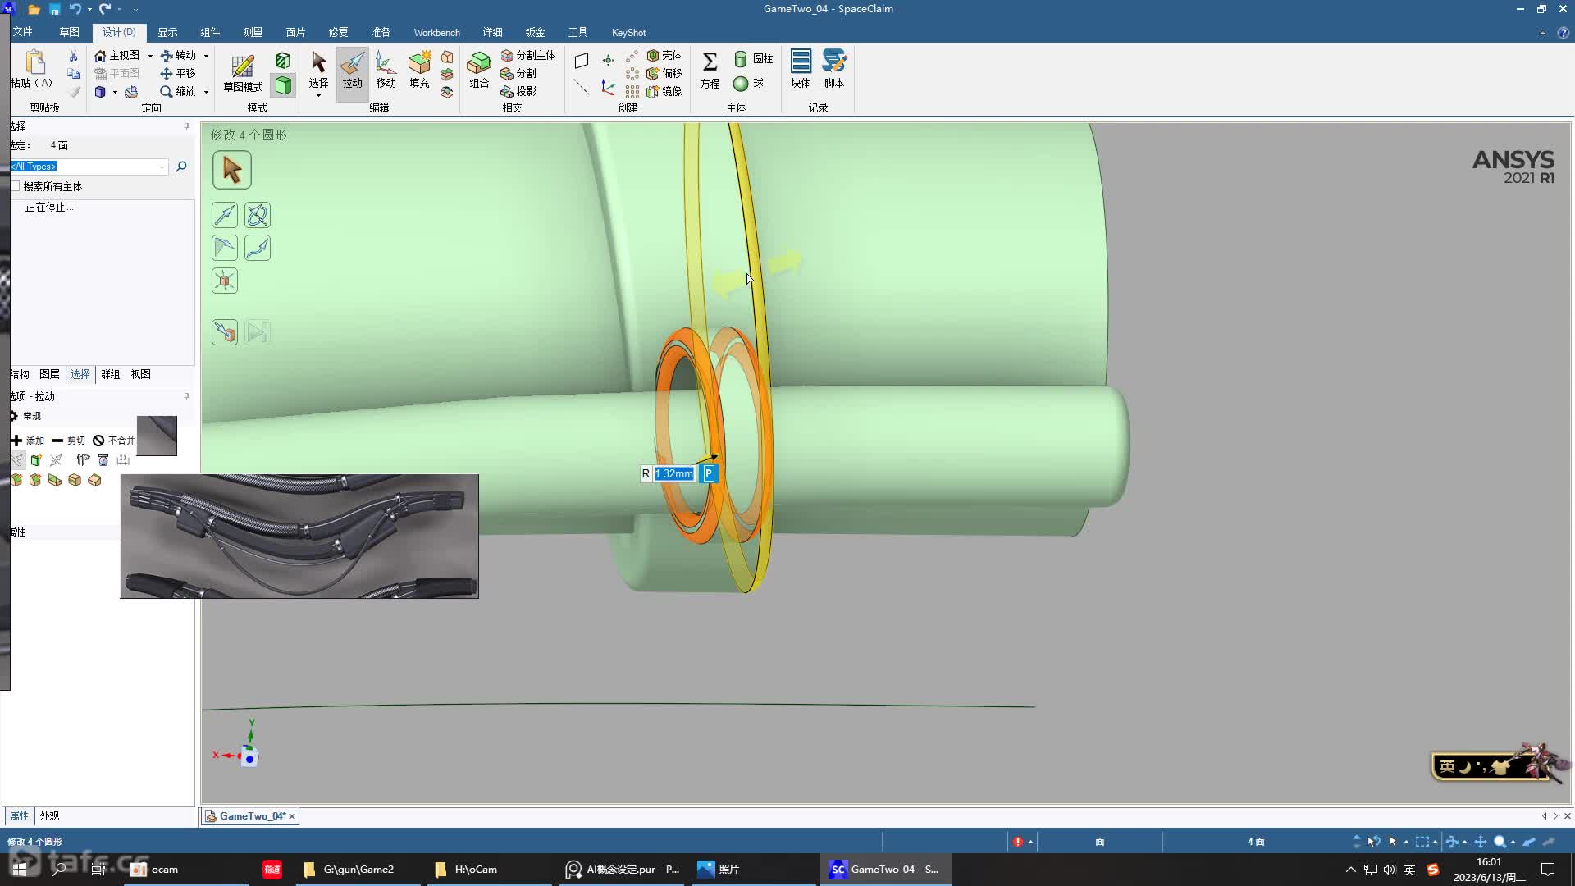The width and height of the screenshot is (1575, 886).
Task: Toggle the Section mode hatched cube
Action: [x=283, y=60]
